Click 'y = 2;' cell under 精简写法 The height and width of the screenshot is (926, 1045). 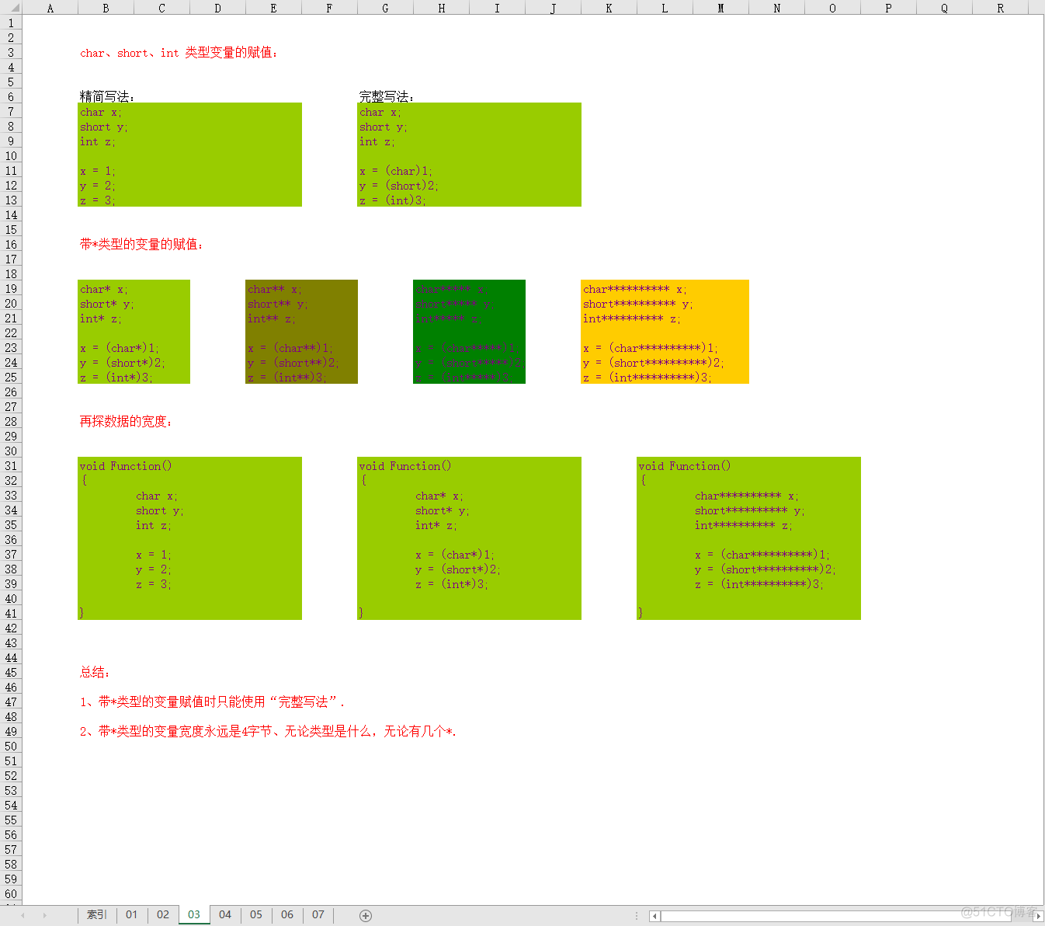coord(97,186)
